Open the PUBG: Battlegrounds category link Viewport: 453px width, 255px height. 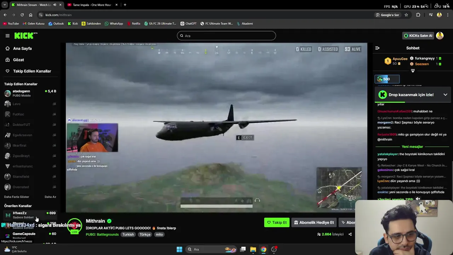(x=102, y=234)
